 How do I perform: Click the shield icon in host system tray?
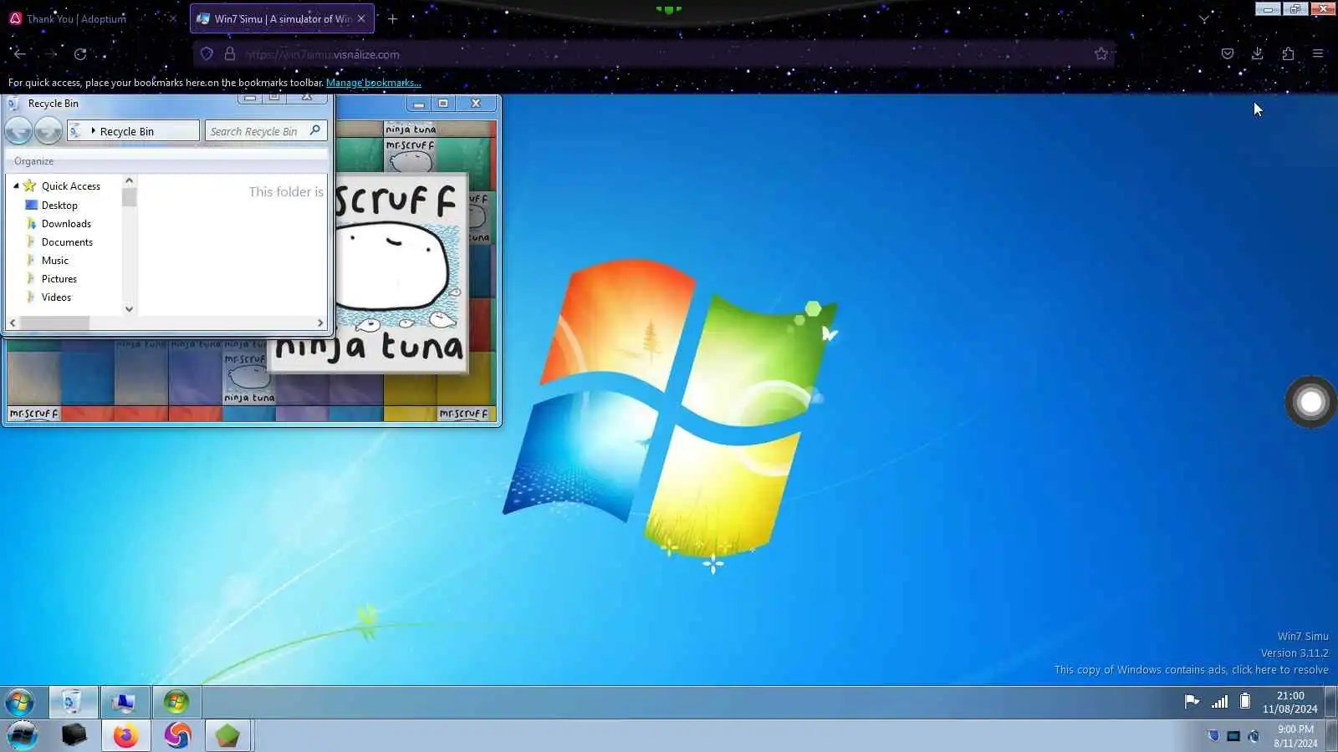[x=1213, y=736]
